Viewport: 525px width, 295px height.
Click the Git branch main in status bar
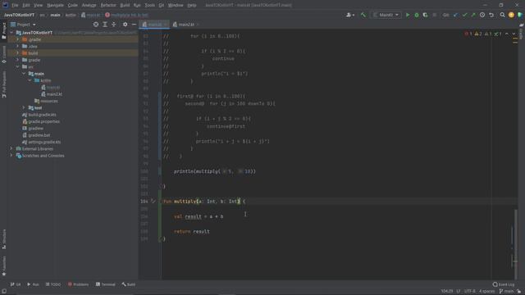tap(506, 292)
